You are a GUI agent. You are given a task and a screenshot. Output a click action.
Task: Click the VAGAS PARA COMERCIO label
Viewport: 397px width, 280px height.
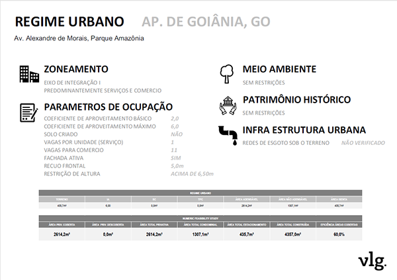[x=73, y=150]
